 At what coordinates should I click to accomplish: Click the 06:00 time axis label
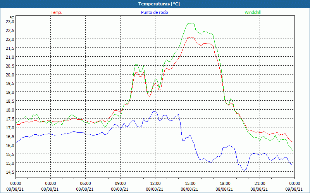(85, 184)
